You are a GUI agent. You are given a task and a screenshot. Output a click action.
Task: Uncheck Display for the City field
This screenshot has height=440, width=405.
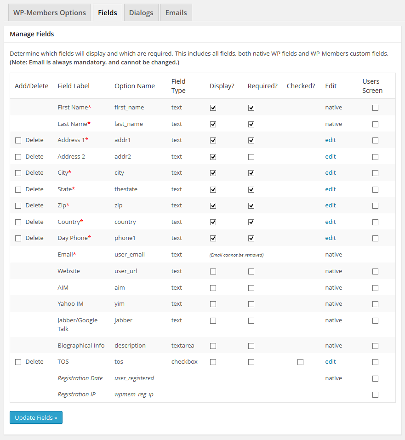[x=213, y=173]
